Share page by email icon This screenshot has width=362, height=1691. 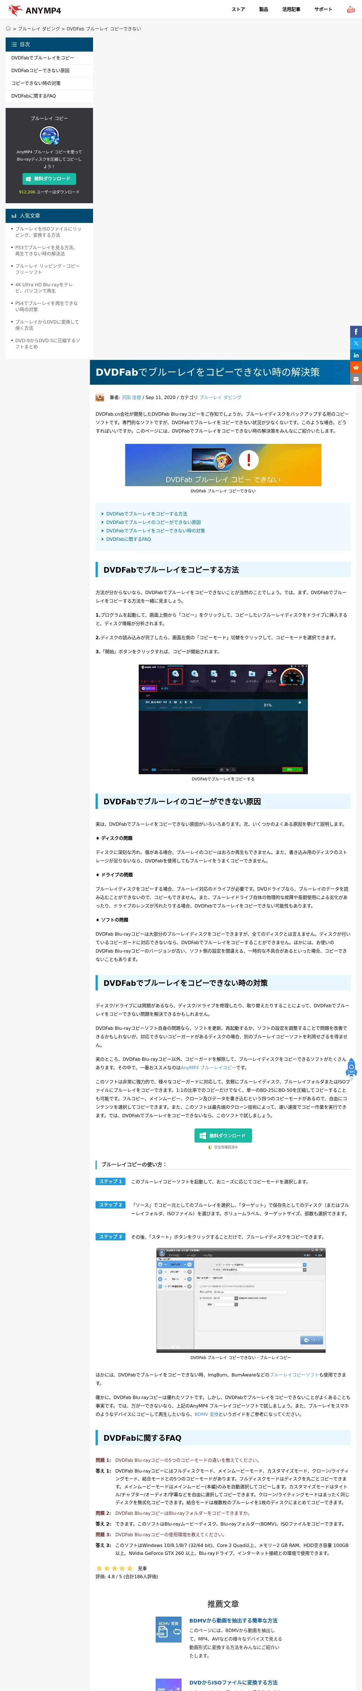tap(356, 379)
